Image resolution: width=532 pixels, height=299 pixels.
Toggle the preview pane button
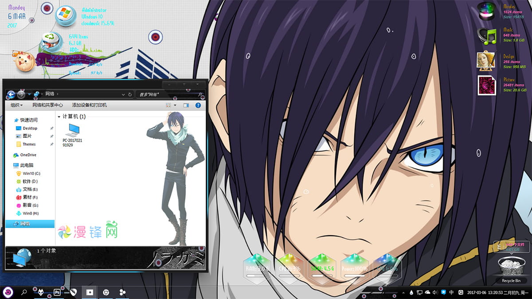[186, 105]
